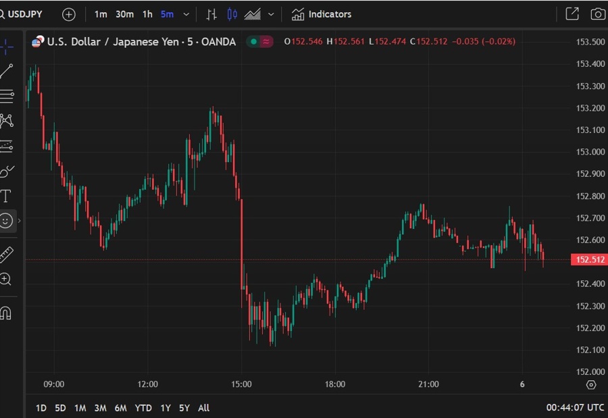608x418 pixels.
Task: Set range to 1D
Action: point(41,408)
